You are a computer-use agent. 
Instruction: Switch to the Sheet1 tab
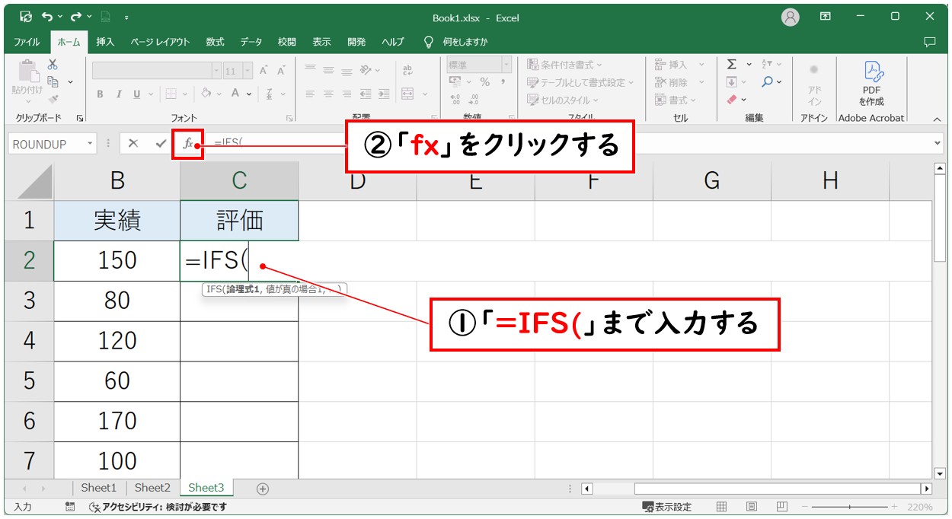(x=99, y=488)
